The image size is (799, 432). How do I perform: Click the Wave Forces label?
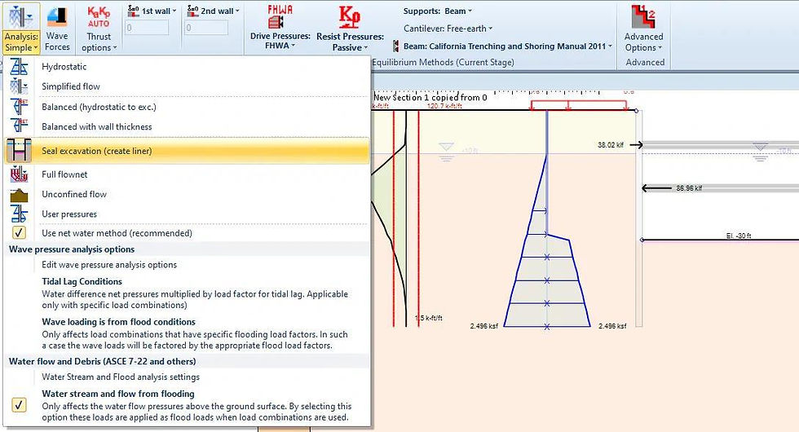[57, 42]
